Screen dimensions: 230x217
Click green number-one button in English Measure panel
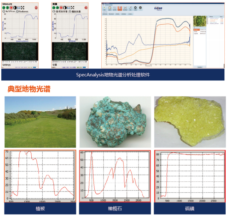(x=4, y=8)
